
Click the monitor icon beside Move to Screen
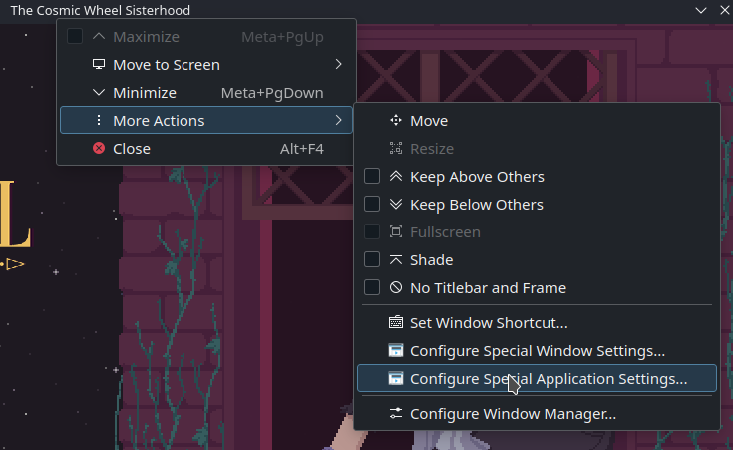click(98, 64)
